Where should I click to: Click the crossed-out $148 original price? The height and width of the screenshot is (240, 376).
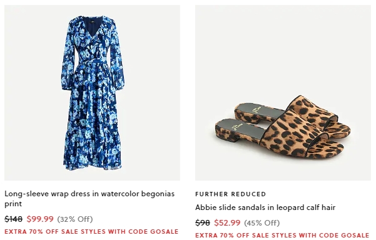[x=13, y=219]
